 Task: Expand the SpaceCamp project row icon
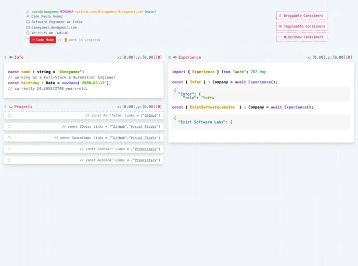point(9,138)
